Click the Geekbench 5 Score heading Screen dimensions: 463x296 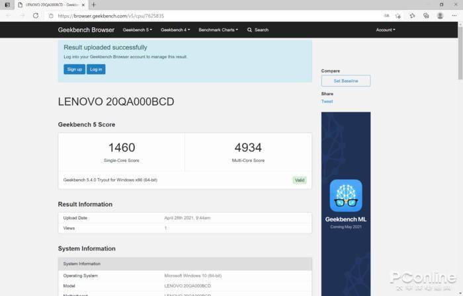87,125
